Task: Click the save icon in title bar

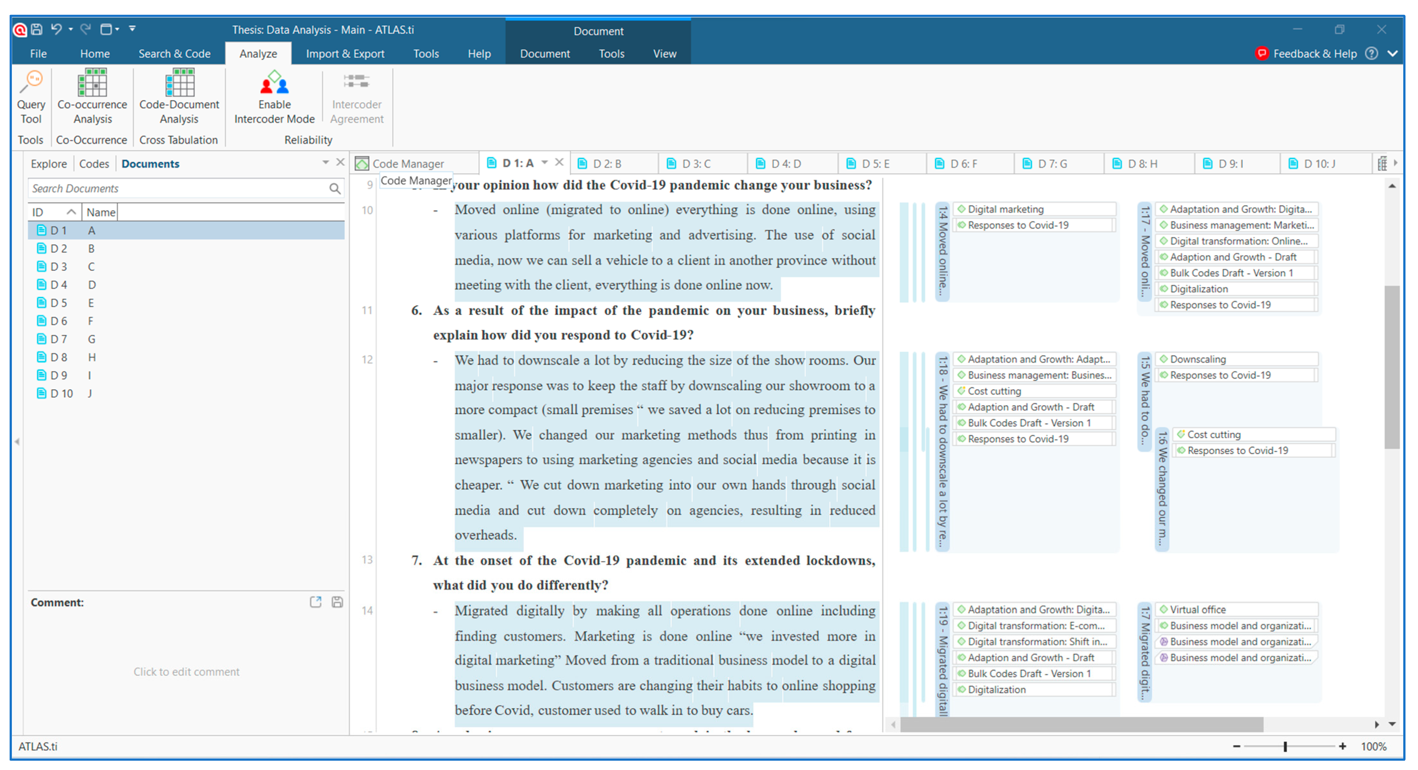Action: click(x=37, y=29)
